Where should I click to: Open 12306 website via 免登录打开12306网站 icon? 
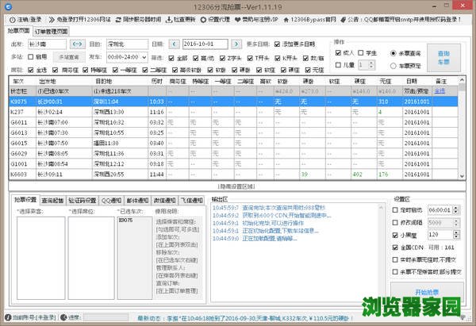52,17
